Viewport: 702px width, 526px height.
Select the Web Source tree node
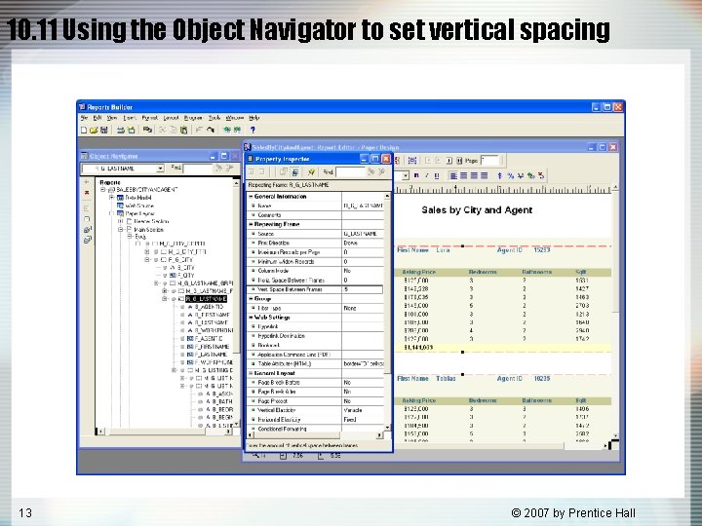pyautogui.click(x=139, y=206)
